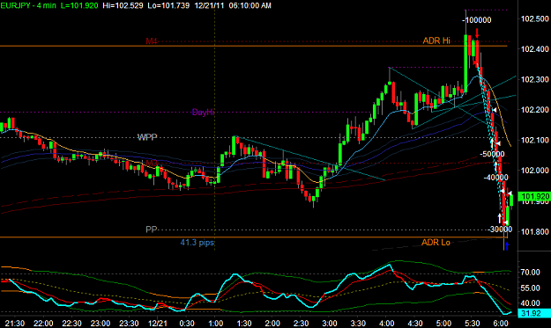The height and width of the screenshot is (328, 551).
Task: Click the -100000 trade size label
Action: pos(477,20)
